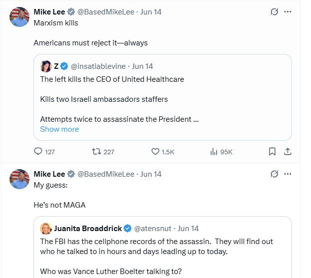Click the reply icon with 127 comments
This screenshot has height=278, width=311.
click(38, 152)
